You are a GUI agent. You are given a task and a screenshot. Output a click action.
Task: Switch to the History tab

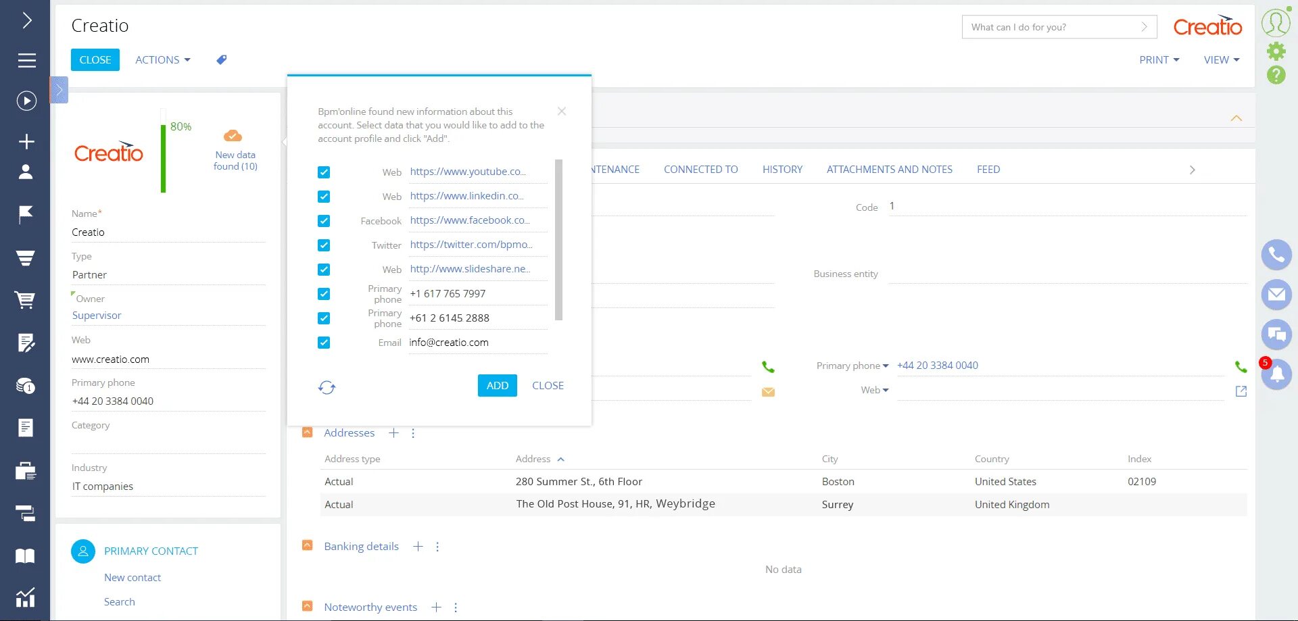(782, 170)
